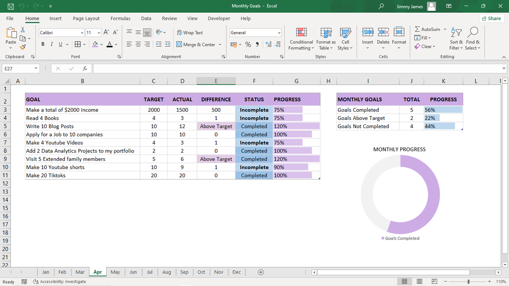Open Conditional Formatting options

point(301,38)
